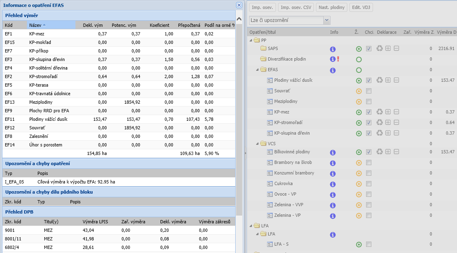
Task: Click the scroll-up arrow of the EFAS panel
Action: pyautogui.click(x=239, y=19)
